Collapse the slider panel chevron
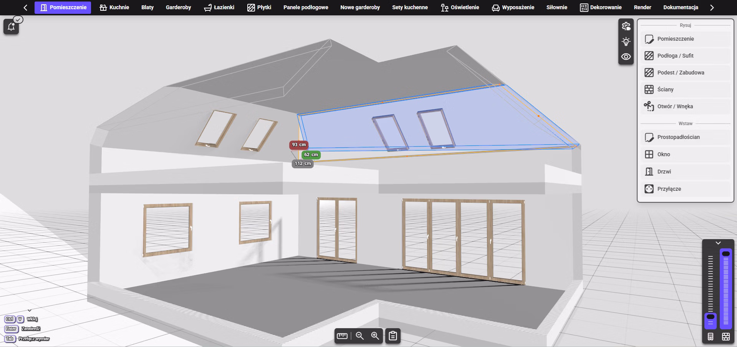 718,243
